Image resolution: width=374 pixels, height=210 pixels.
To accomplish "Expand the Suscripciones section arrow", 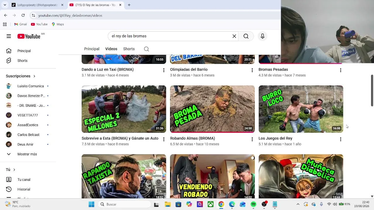I will (x=34, y=76).
